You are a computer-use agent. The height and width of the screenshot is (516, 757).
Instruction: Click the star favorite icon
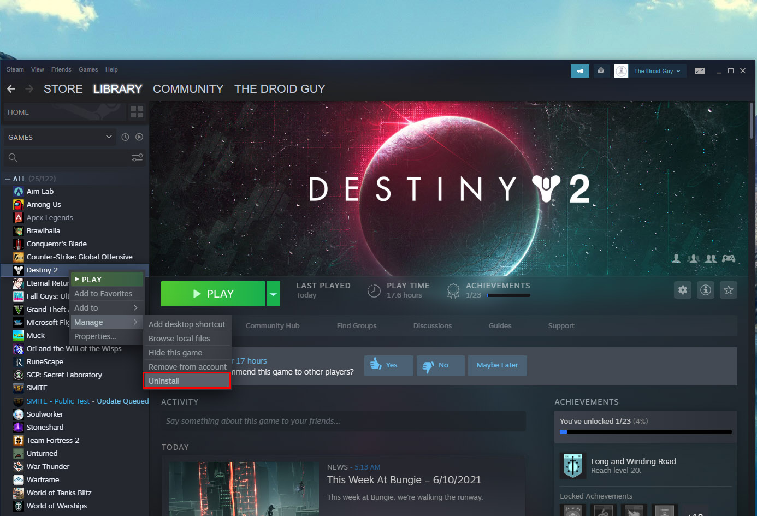point(729,290)
